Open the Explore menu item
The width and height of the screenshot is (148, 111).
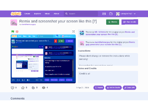pyautogui.click(x=38, y=14)
